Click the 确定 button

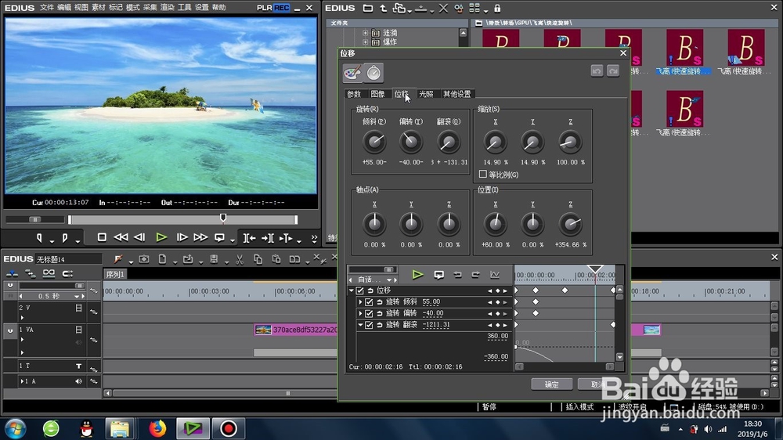tap(552, 384)
